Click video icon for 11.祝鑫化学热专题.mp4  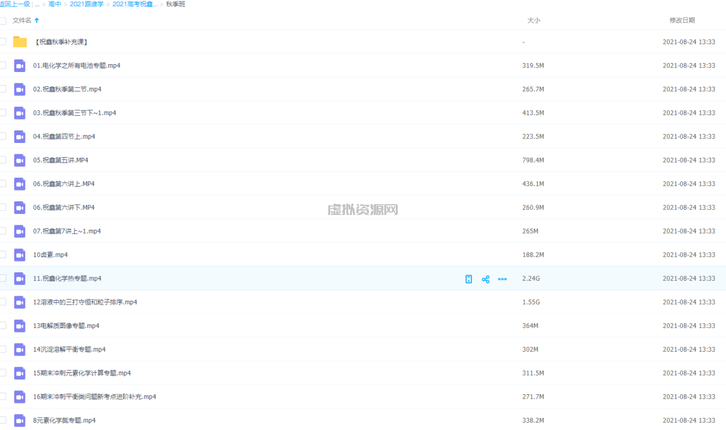click(20, 278)
